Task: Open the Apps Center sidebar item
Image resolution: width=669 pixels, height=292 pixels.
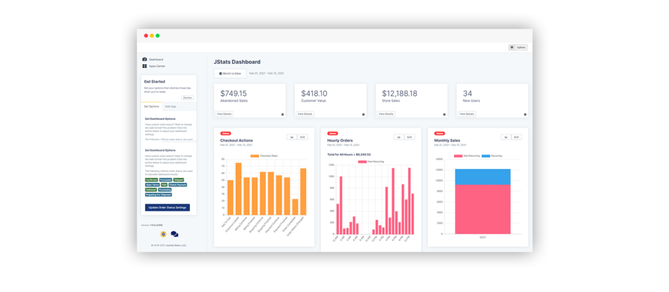Action: (156, 66)
